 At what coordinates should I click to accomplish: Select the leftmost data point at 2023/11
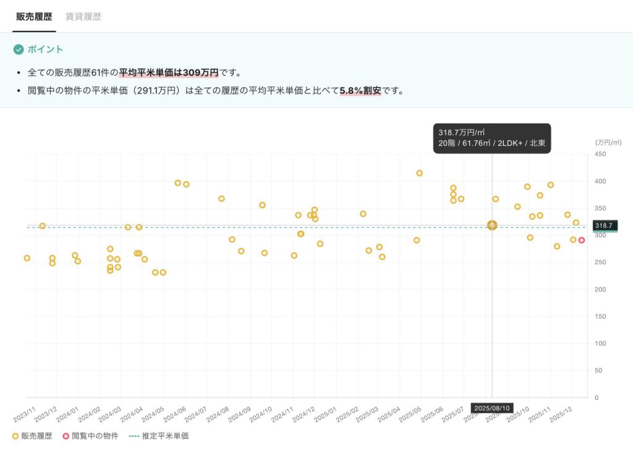pos(27,258)
